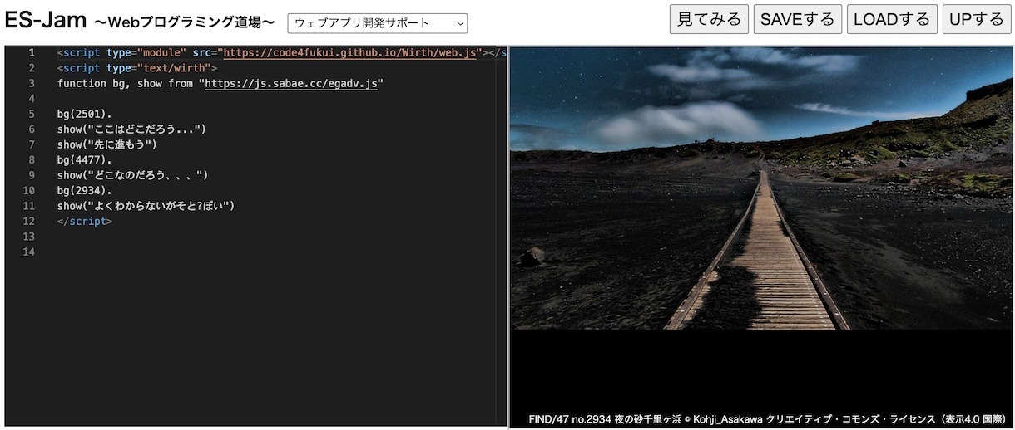Click the closing </script> tag line
Screen dimensions: 1015x430
pos(84,221)
